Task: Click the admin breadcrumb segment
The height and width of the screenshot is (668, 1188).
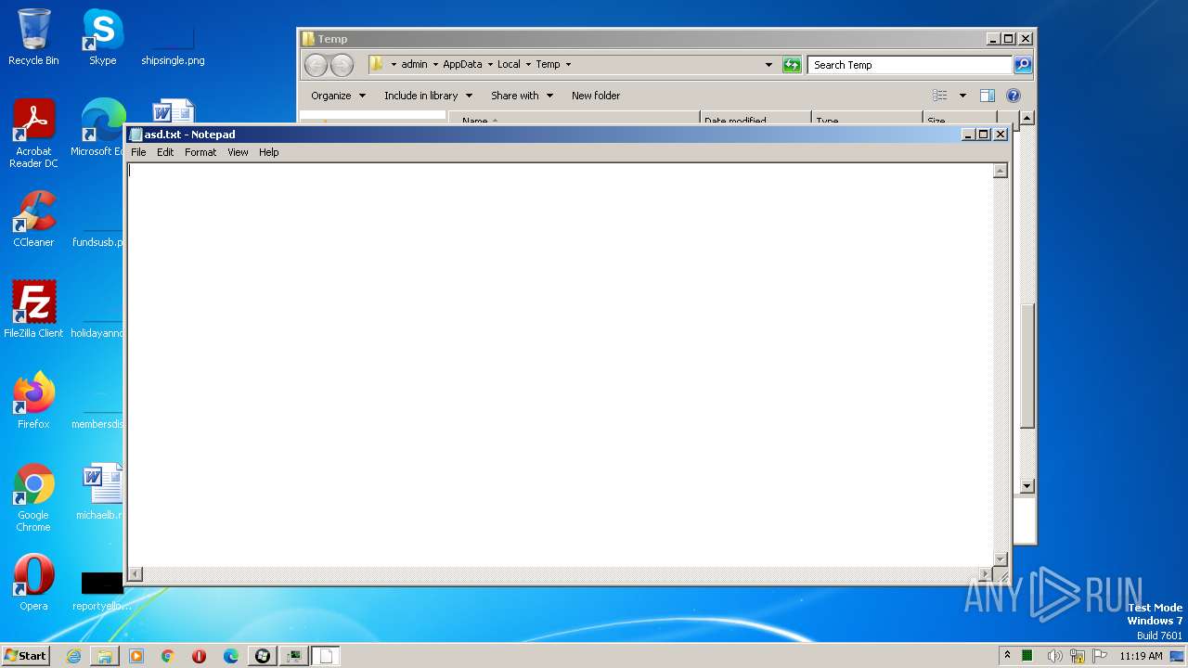Action: pos(414,65)
